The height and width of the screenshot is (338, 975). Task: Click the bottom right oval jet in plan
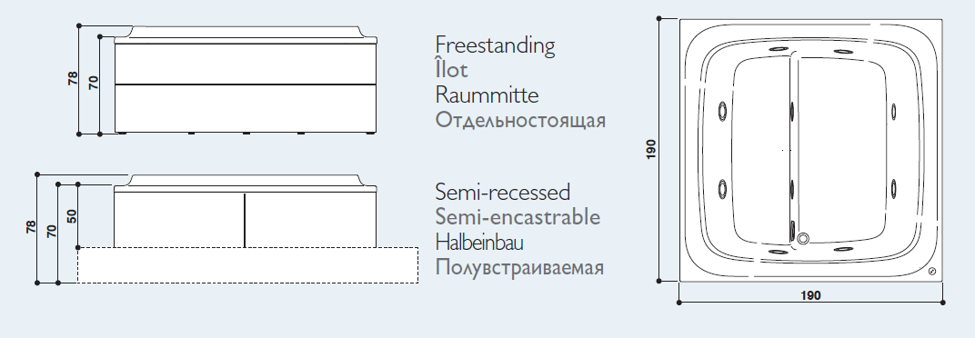[842, 249]
